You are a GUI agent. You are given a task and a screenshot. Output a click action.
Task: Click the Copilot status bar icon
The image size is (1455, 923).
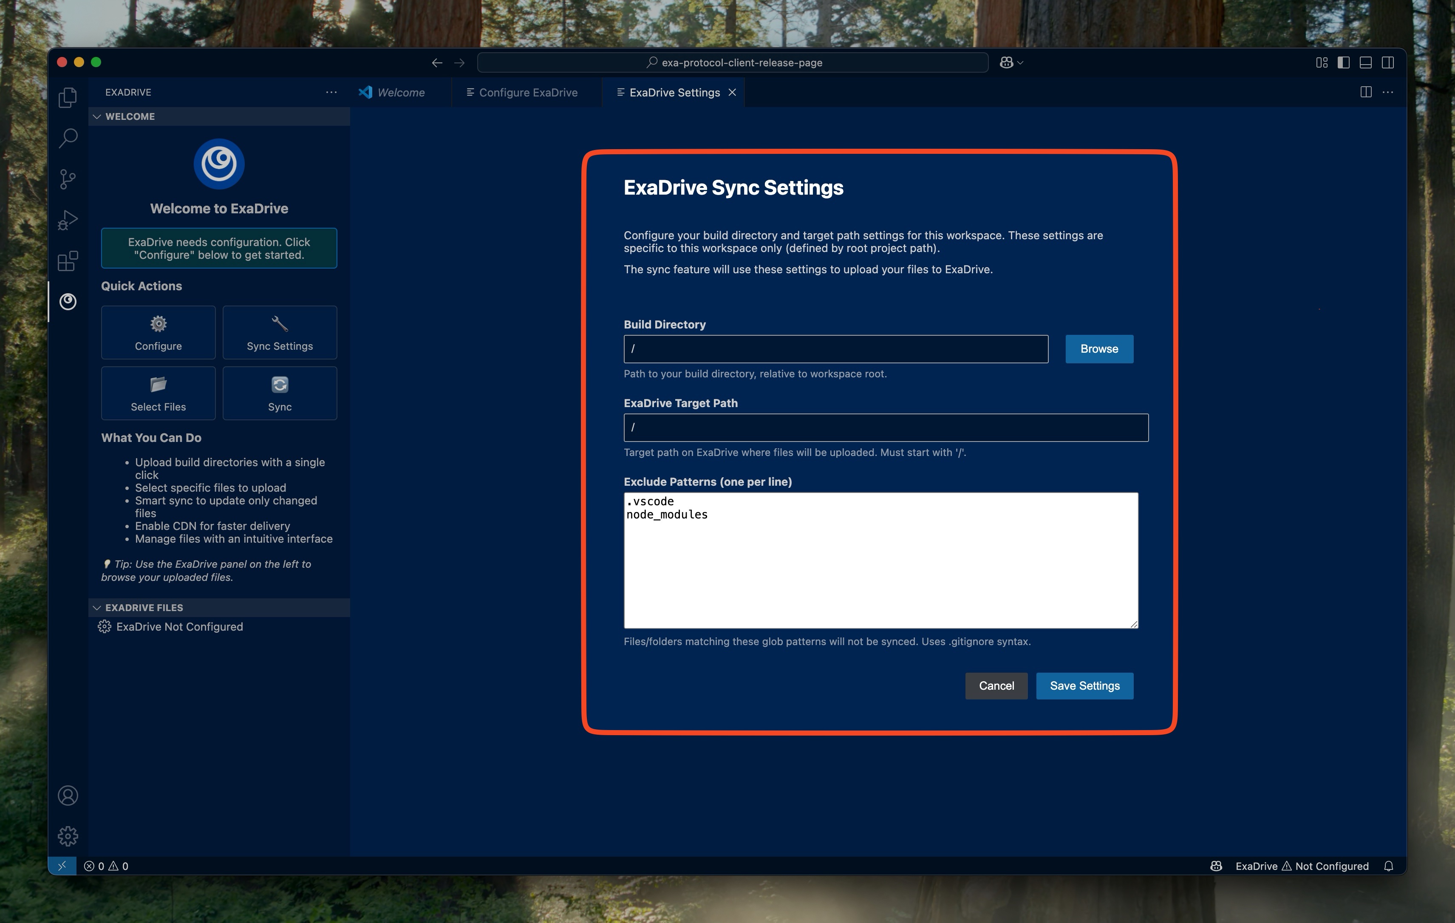tap(1216, 866)
